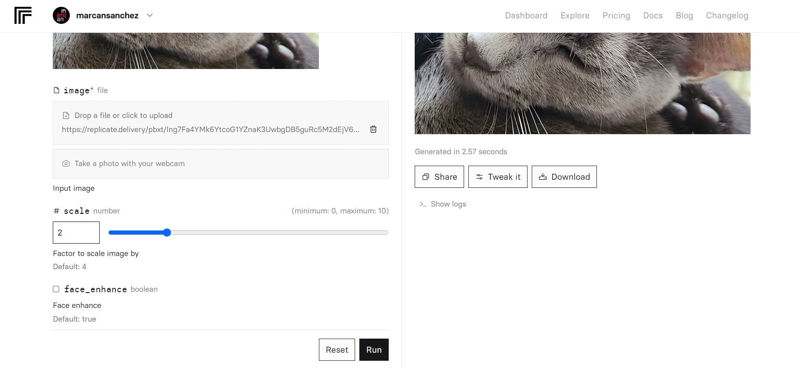
Task: Enable the face_enhance checkbox
Action: tap(56, 289)
